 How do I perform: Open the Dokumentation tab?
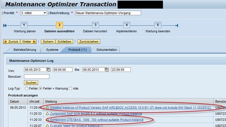pyautogui.click(x=107, y=50)
